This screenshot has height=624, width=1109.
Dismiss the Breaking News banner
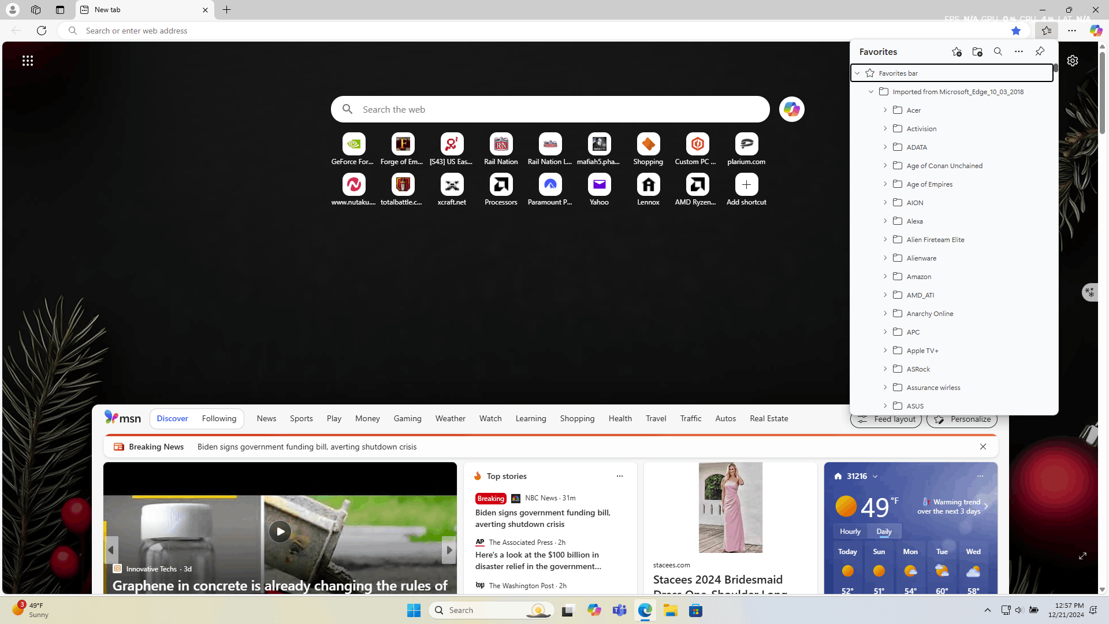point(983,447)
